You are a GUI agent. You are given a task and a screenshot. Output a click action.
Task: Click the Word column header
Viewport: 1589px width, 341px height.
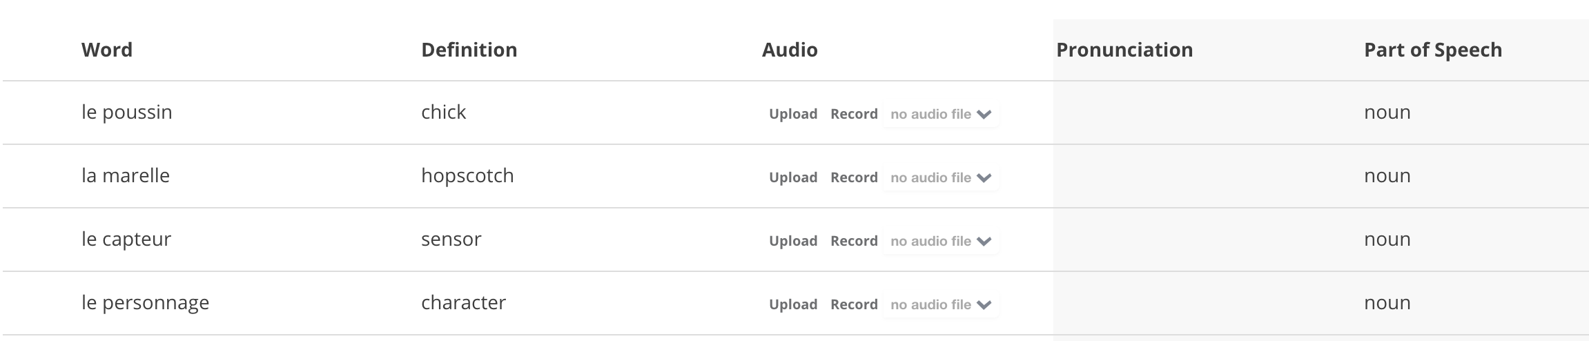[x=107, y=50]
